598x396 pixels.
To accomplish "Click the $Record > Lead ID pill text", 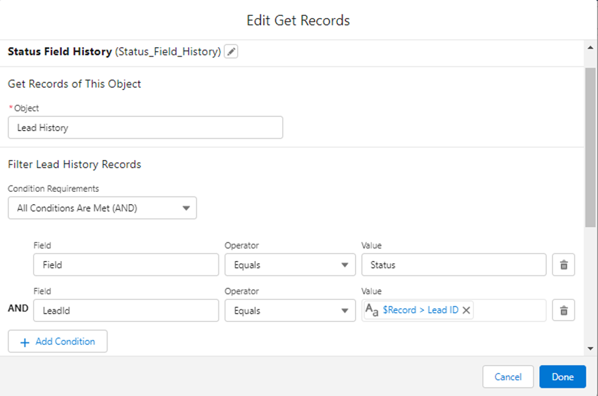I will tap(420, 310).
